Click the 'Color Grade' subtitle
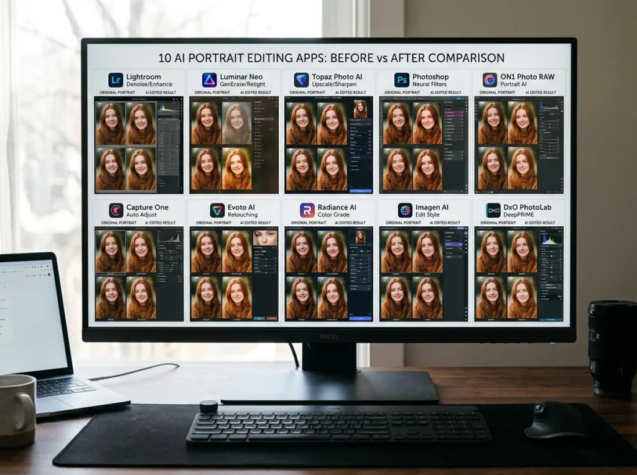The image size is (637, 475). click(333, 214)
